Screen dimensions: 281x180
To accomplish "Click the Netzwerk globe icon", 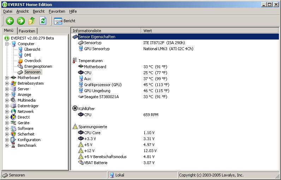I will (13, 112).
